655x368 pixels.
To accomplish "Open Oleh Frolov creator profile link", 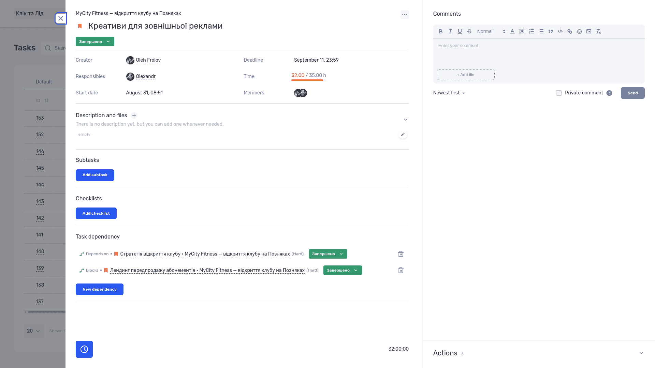I will click(x=148, y=60).
